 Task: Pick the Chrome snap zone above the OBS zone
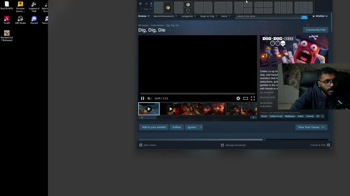click(188, 5)
